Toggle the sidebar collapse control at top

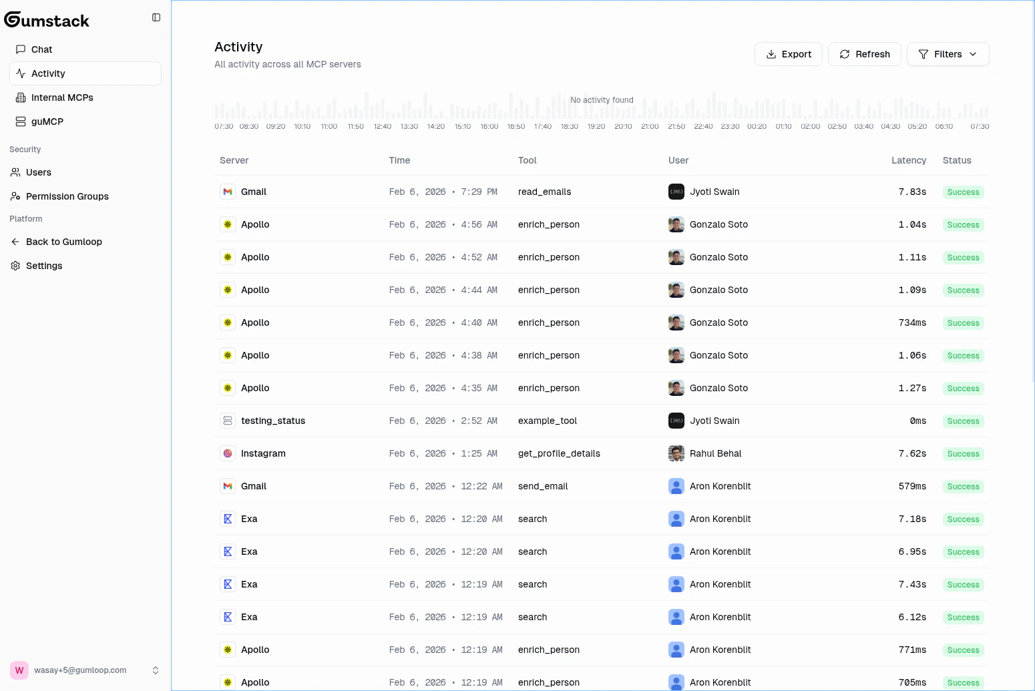pos(156,17)
